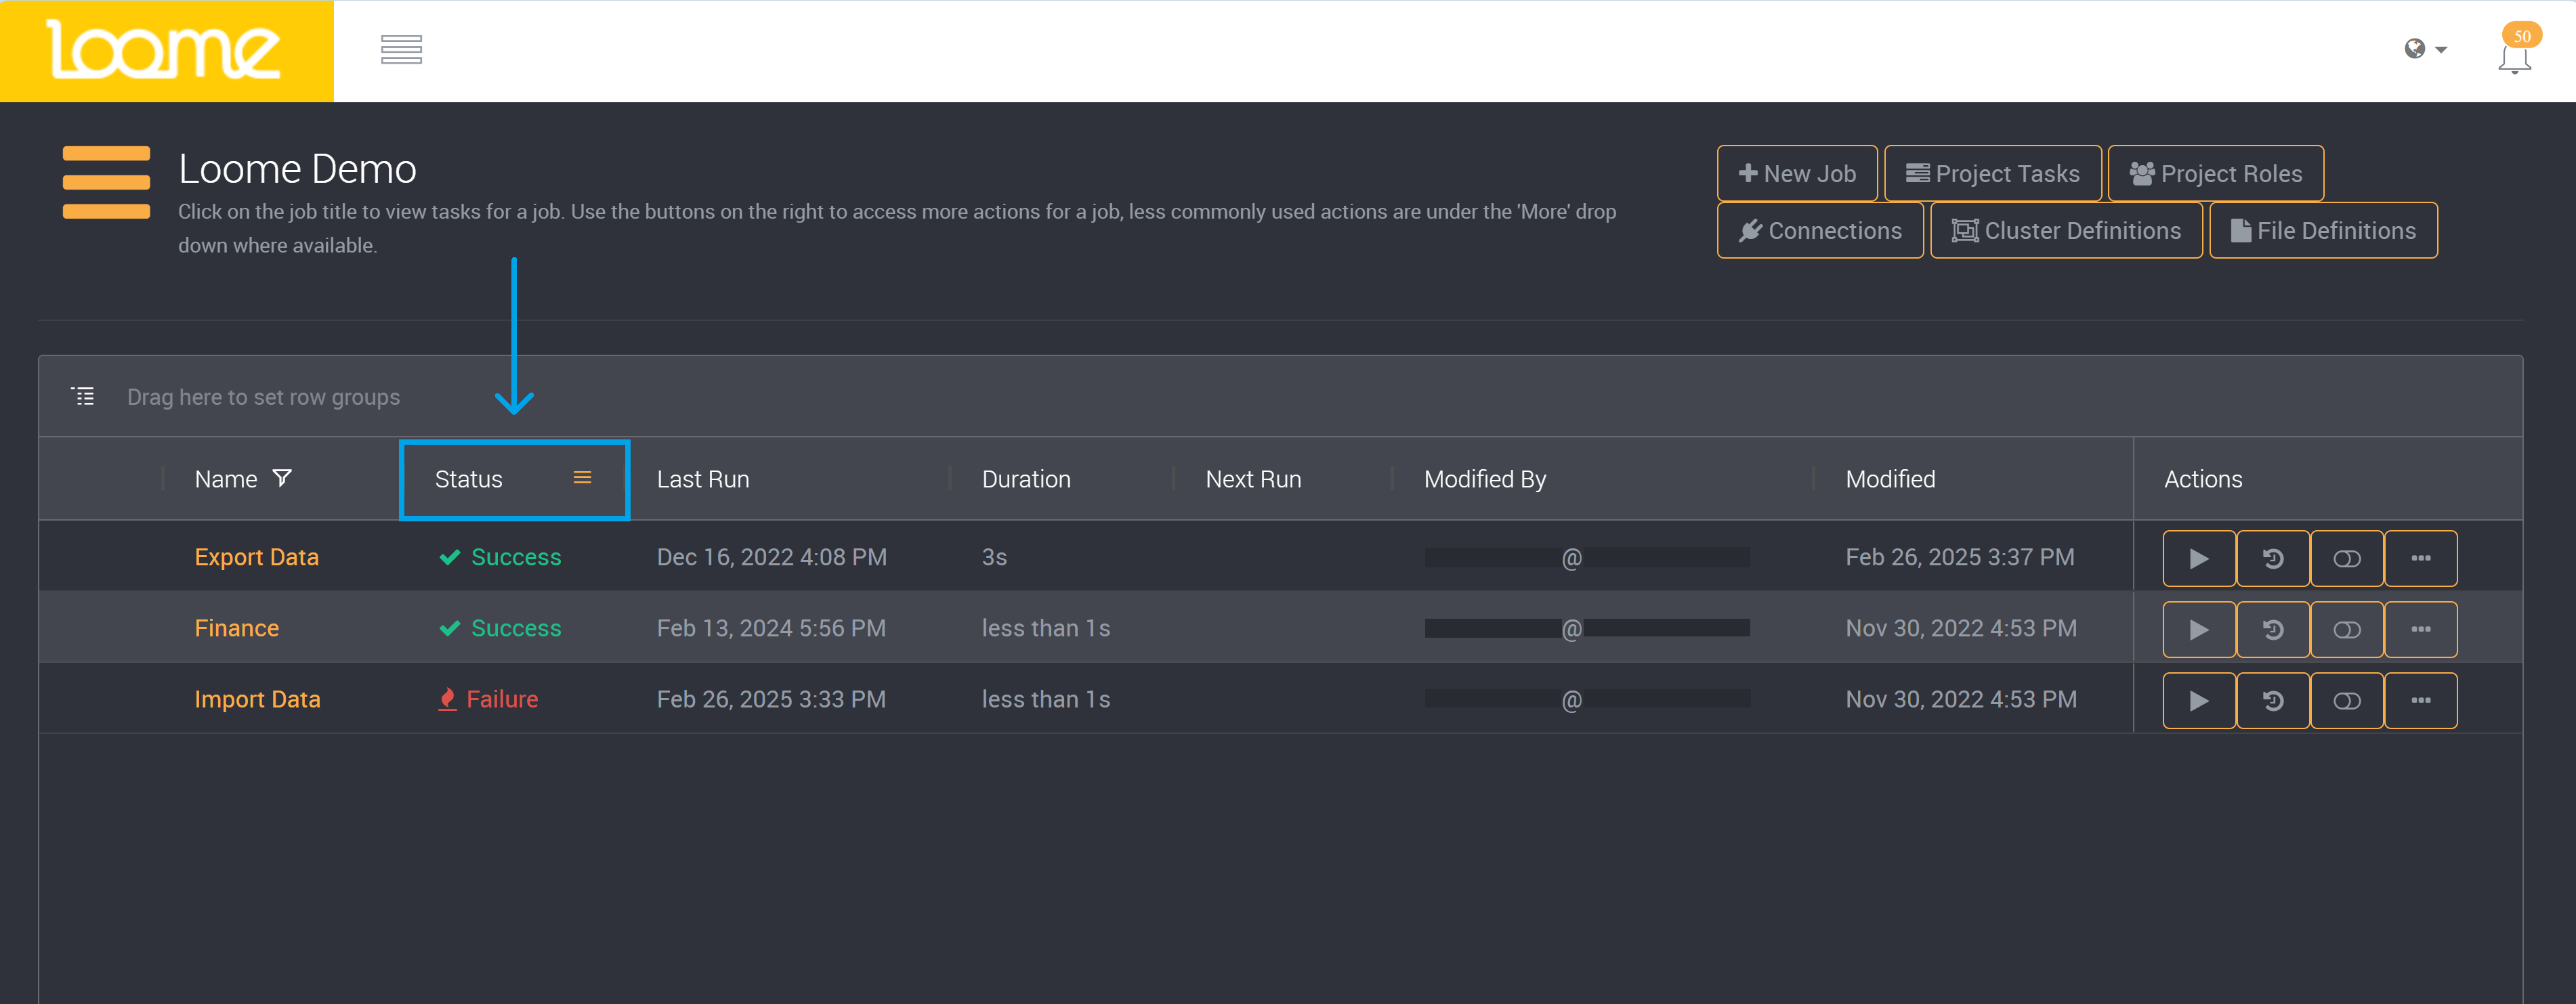Click the row groups icon
The image size is (2576, 1004).
point(83,397)
